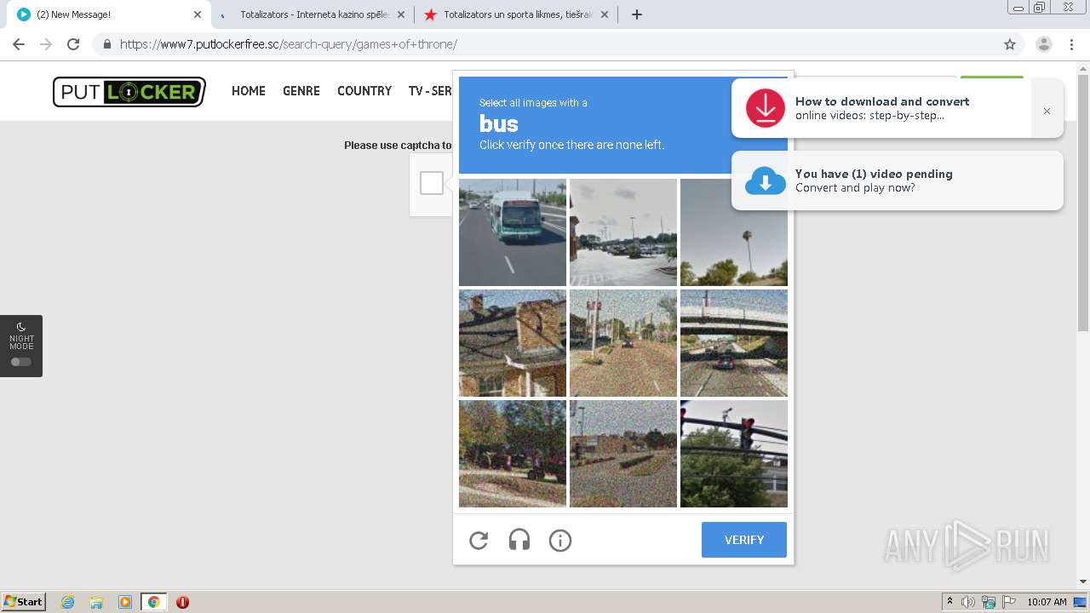Tick the reCAPTCHA checkbox

coord(432,183)
